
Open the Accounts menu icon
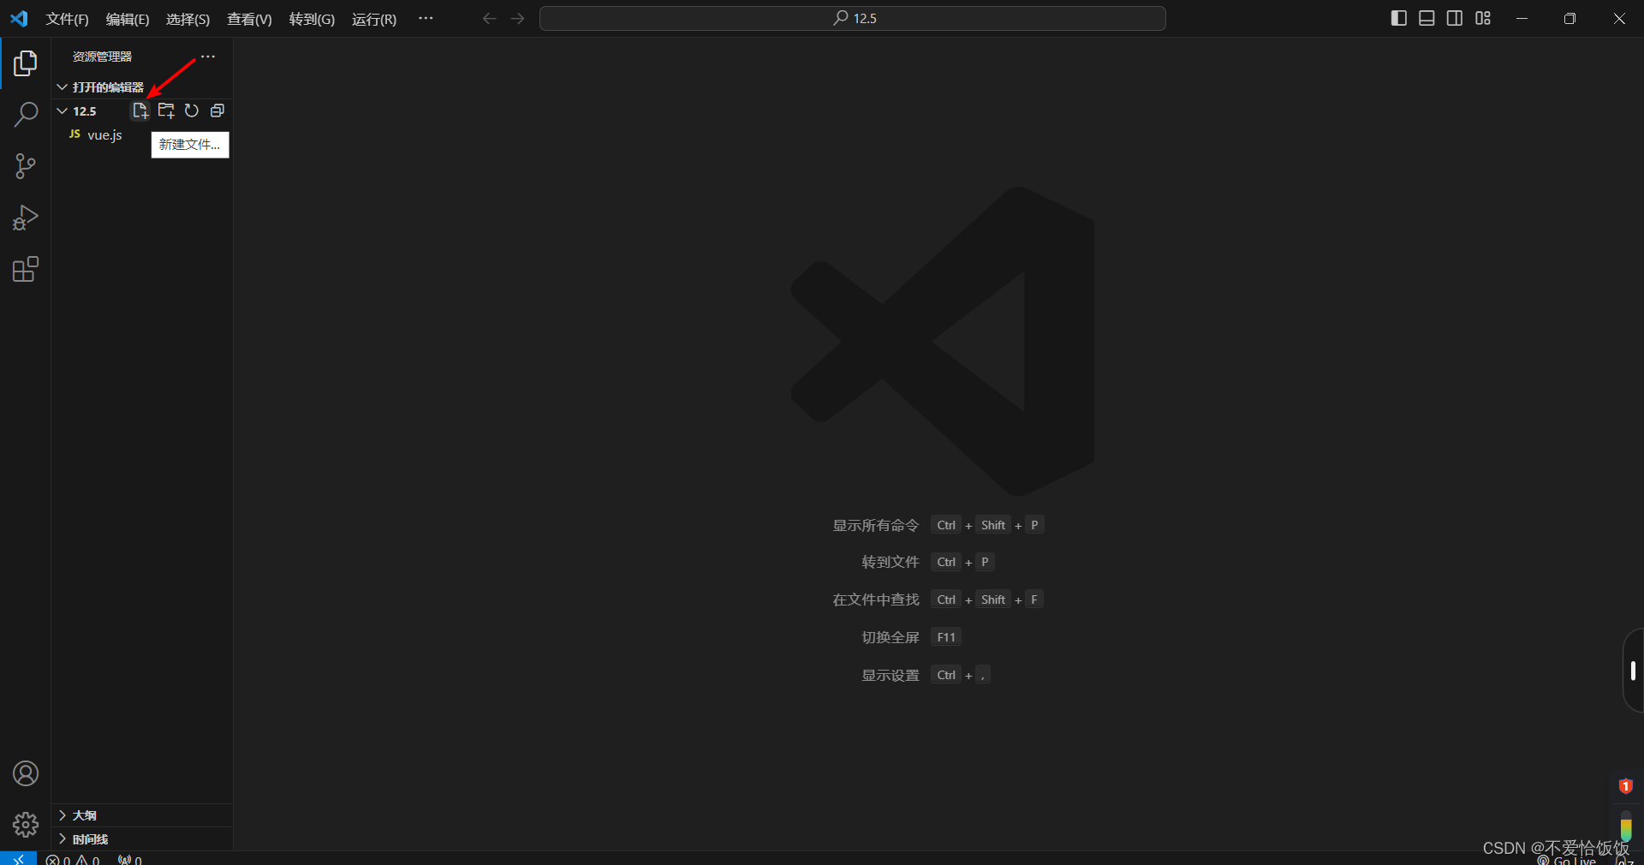pyautogui.click(x=26, y=773)
